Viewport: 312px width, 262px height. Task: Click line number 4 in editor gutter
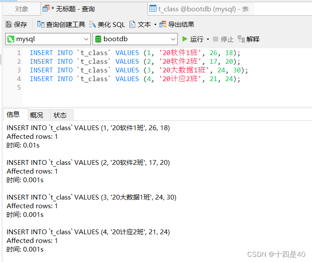(x=19, y=79)
